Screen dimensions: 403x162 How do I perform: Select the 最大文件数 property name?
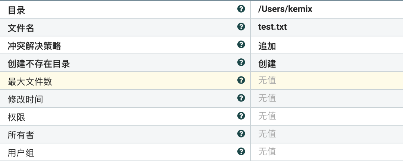[30, 82]
